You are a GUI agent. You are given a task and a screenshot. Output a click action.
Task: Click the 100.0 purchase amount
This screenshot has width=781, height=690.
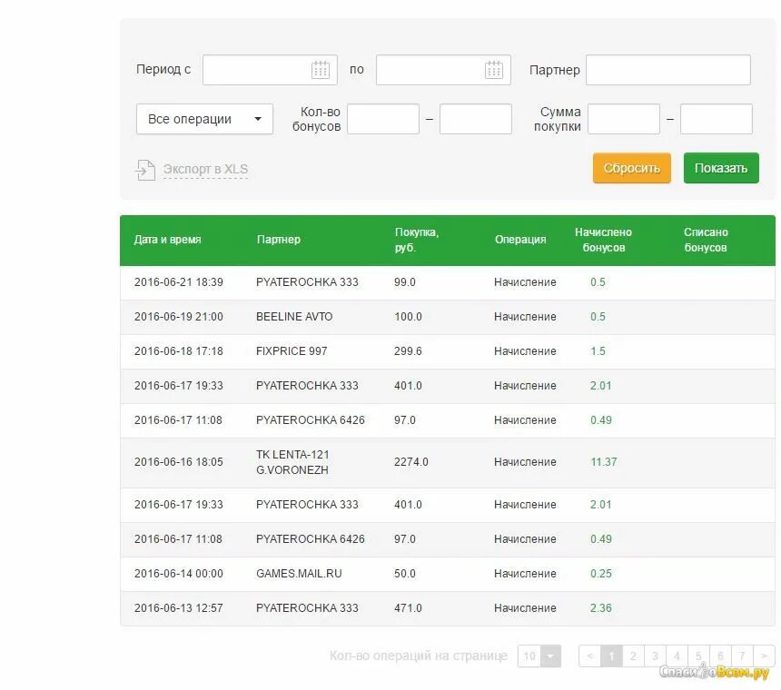(x=408, y=317)
